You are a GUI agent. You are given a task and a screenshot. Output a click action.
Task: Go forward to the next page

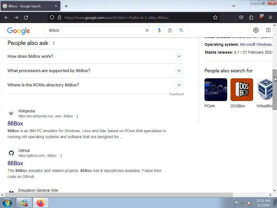[16, 18]
